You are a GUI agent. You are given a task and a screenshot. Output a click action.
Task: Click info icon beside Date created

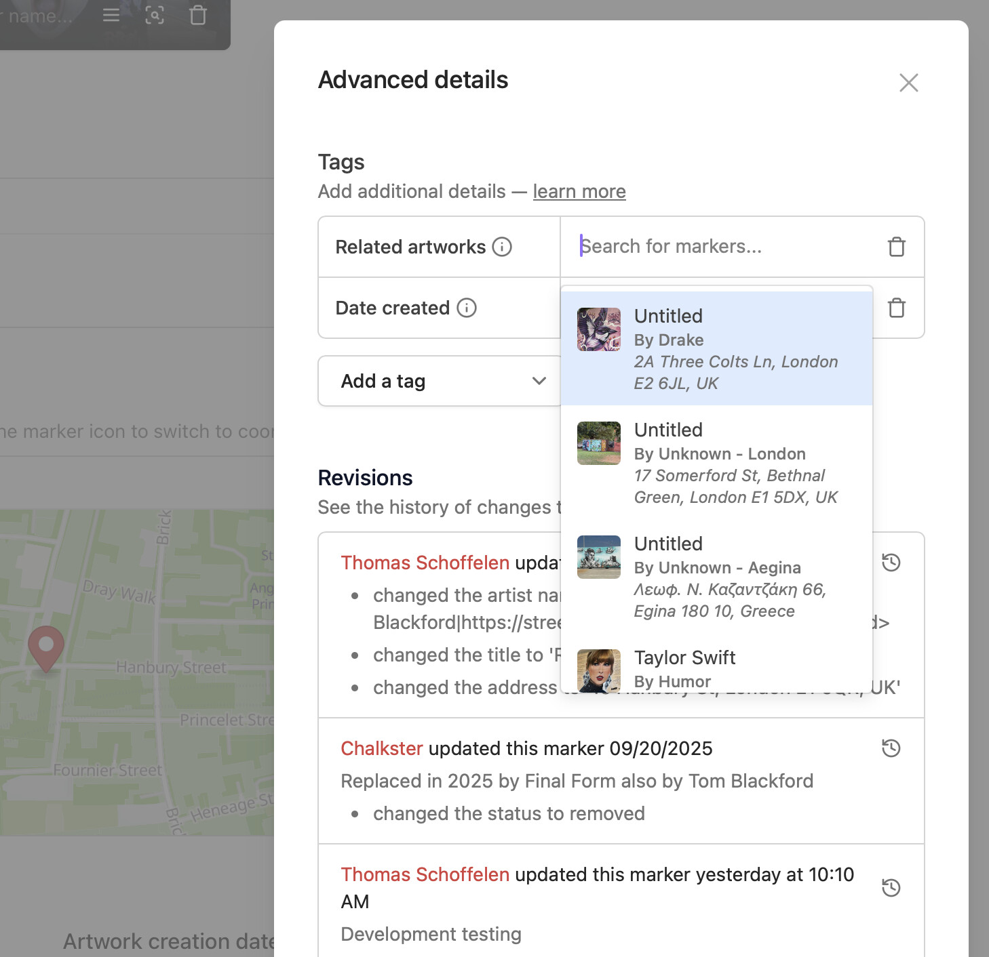[467, 308]
